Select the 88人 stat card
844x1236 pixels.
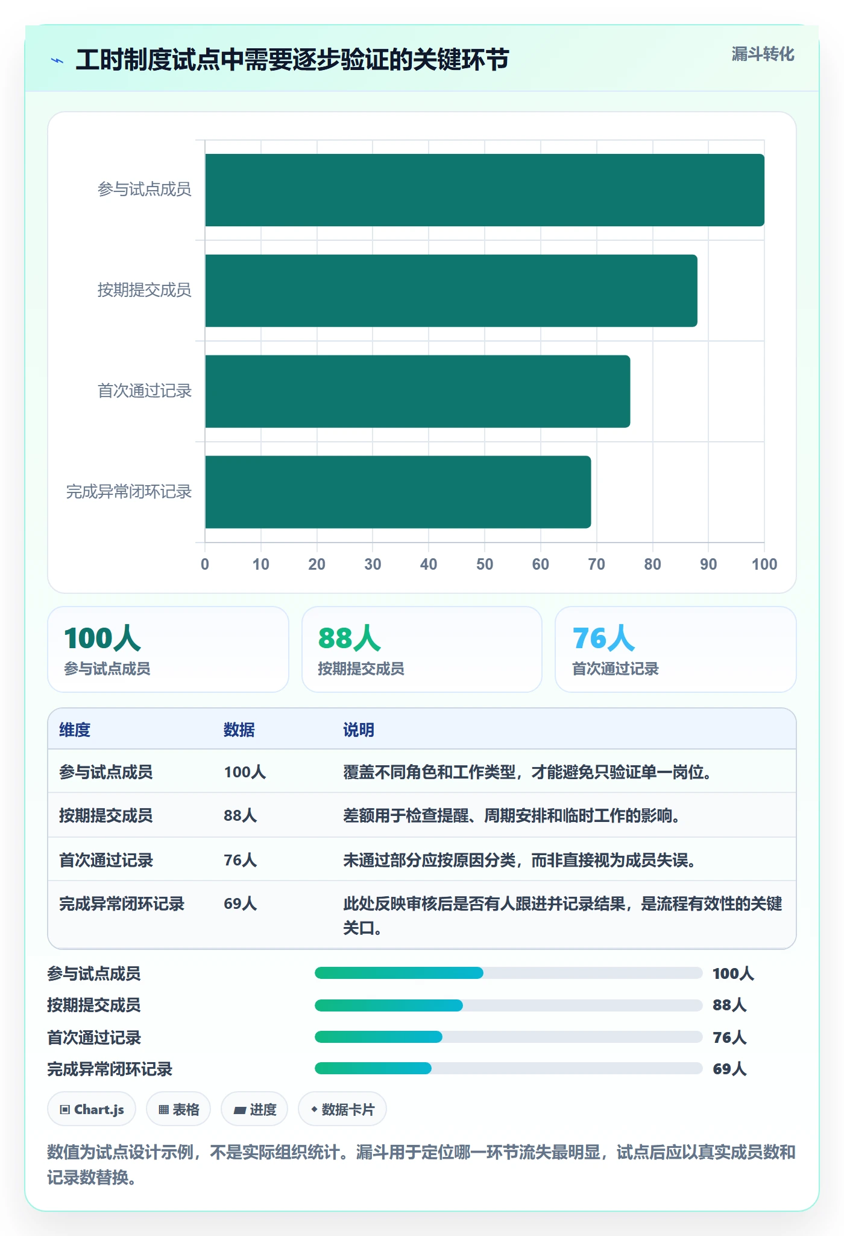(422, 649)
